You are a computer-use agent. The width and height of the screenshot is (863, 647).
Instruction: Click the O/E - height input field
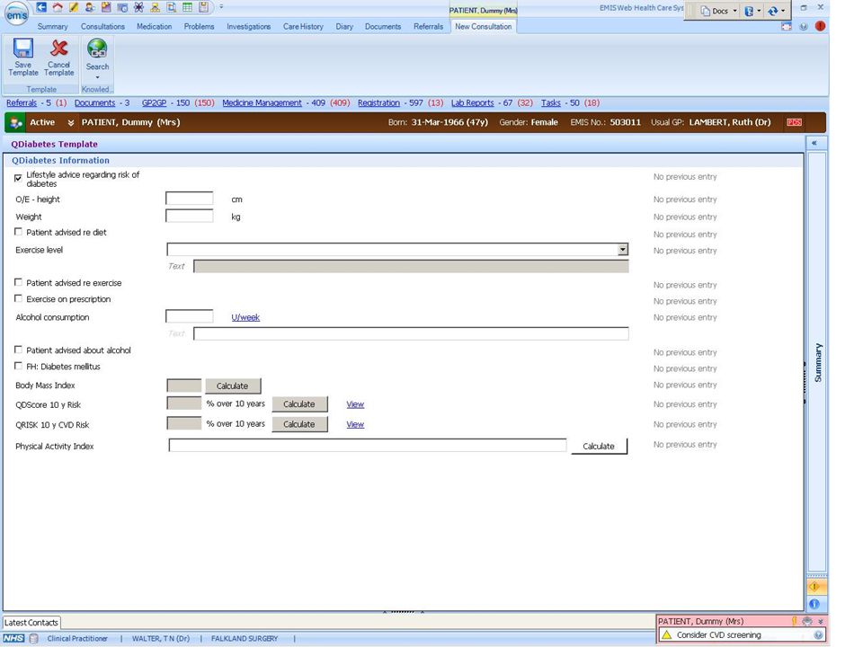tap(190, 199)
